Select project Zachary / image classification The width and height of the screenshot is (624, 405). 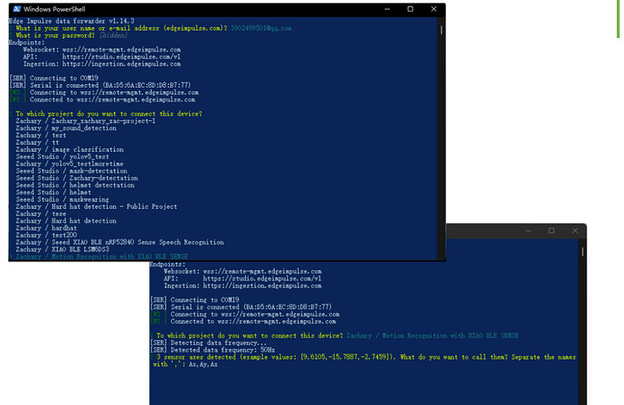pos(70,149)
